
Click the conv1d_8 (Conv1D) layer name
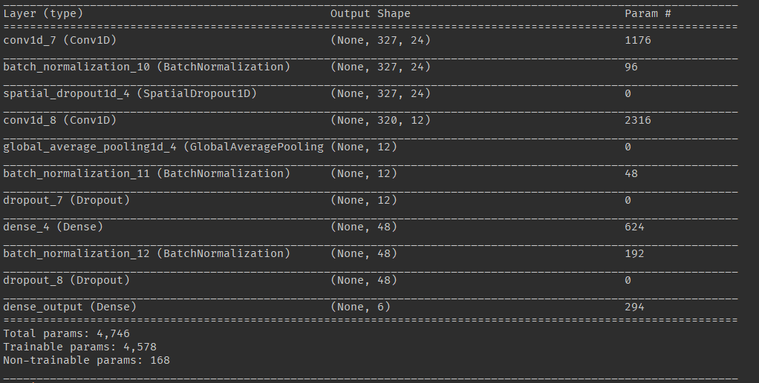pyautogui.click(x=59, y=120)
